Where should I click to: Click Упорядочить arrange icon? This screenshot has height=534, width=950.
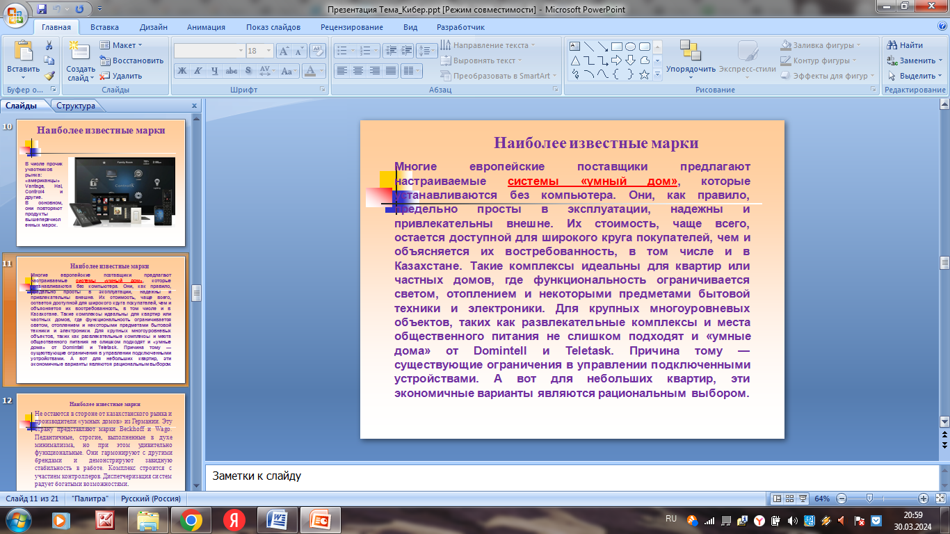[x=691, y=52]
